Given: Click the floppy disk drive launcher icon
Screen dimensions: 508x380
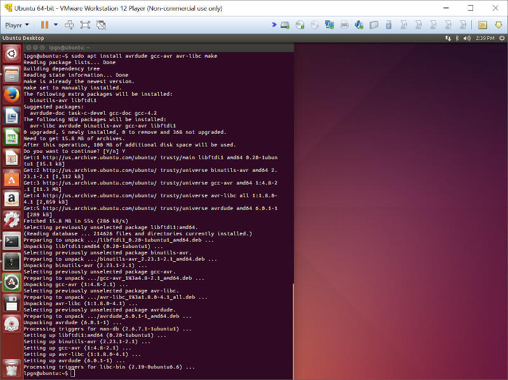Looking at the screenshot, I should pyautogui.click(x=11, y=303).
